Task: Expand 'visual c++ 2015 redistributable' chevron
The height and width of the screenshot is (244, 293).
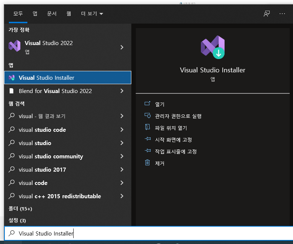Action: 122,196
